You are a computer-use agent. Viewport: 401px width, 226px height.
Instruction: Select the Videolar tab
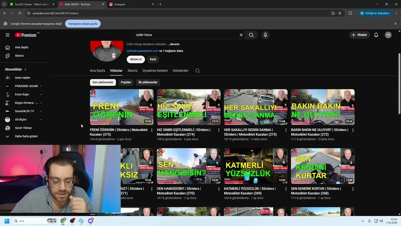click(116, 71)
